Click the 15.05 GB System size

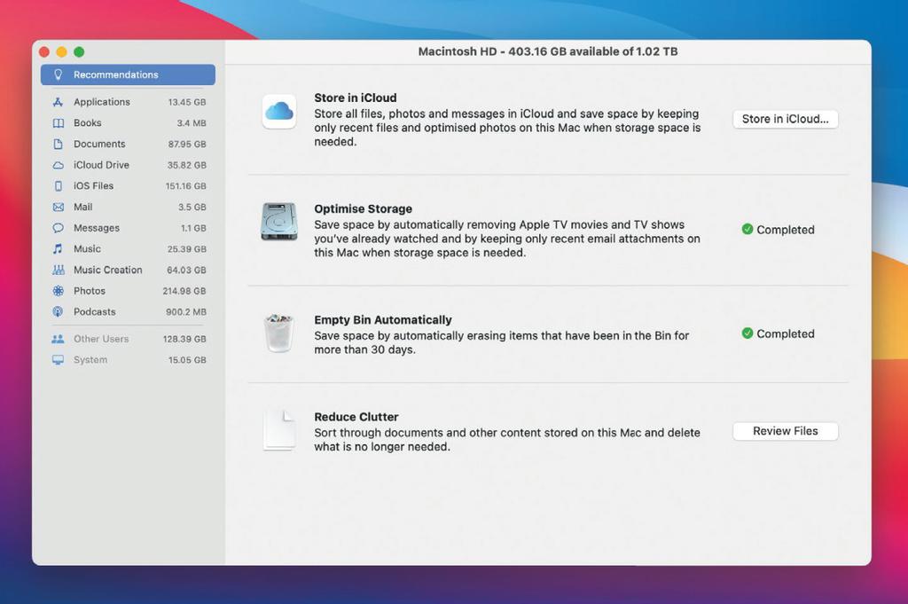(187, 359)
